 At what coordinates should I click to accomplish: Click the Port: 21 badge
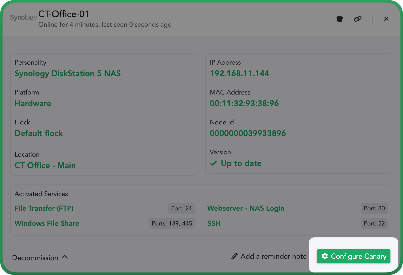(x=182, y=208)
